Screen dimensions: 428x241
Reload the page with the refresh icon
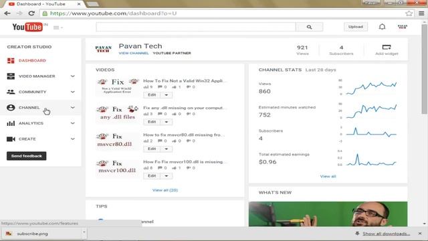pyautogui.click(x=31, y=13)
